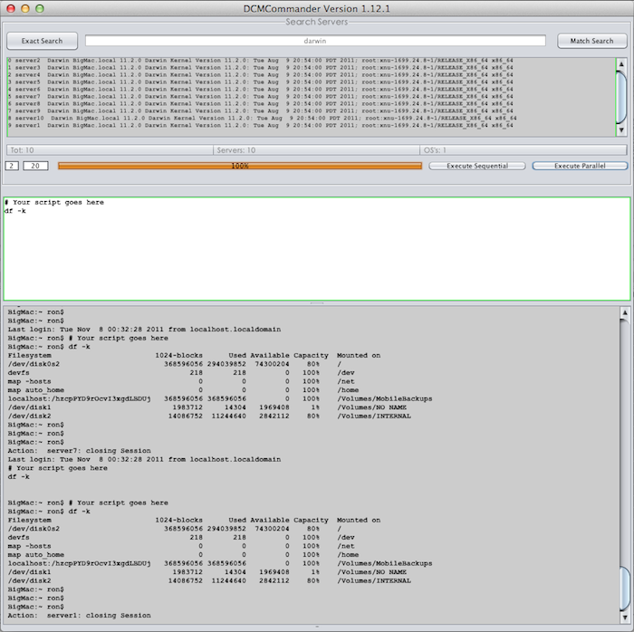The image size is (634, 632).
Task: Click the output pane scrollbar thumb
Action: point(625,586)
